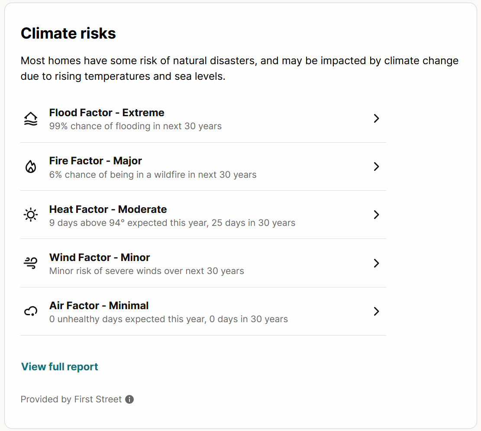Open the First Street info tooltip icon
Viewport: 481px width, 431px height.
129,399
